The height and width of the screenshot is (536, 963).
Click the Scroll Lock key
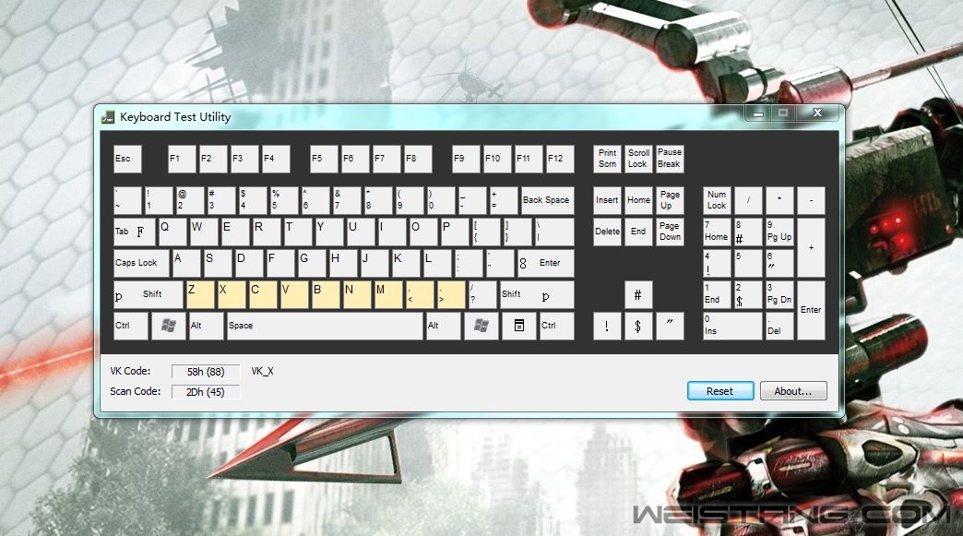click(x=638, y=159)
